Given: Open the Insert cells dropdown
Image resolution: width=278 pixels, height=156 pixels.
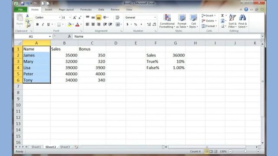Looking at the screenshot, I should click(208, 16).
